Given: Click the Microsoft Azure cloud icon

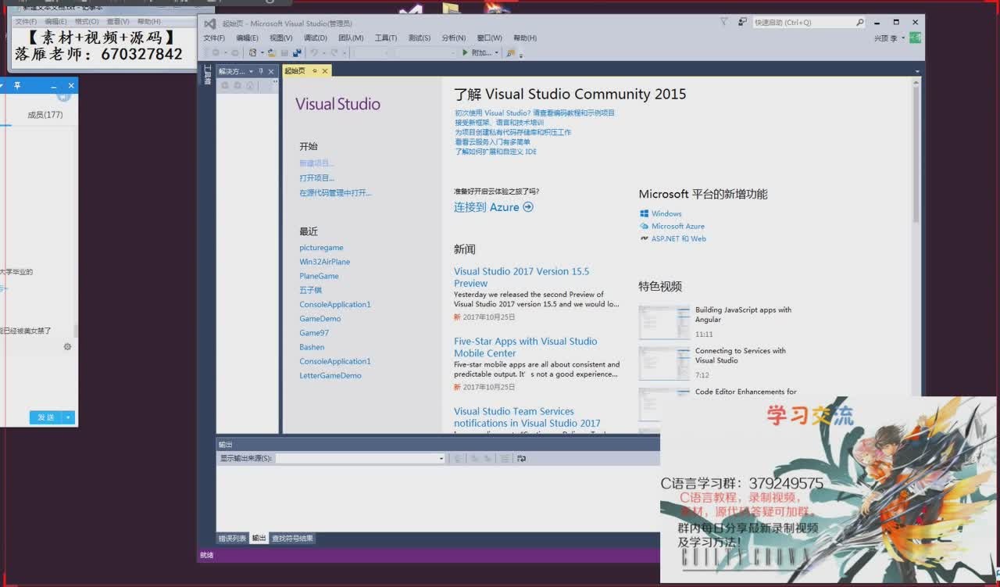Looking at the screenshot, I should [x=644, y=226].
